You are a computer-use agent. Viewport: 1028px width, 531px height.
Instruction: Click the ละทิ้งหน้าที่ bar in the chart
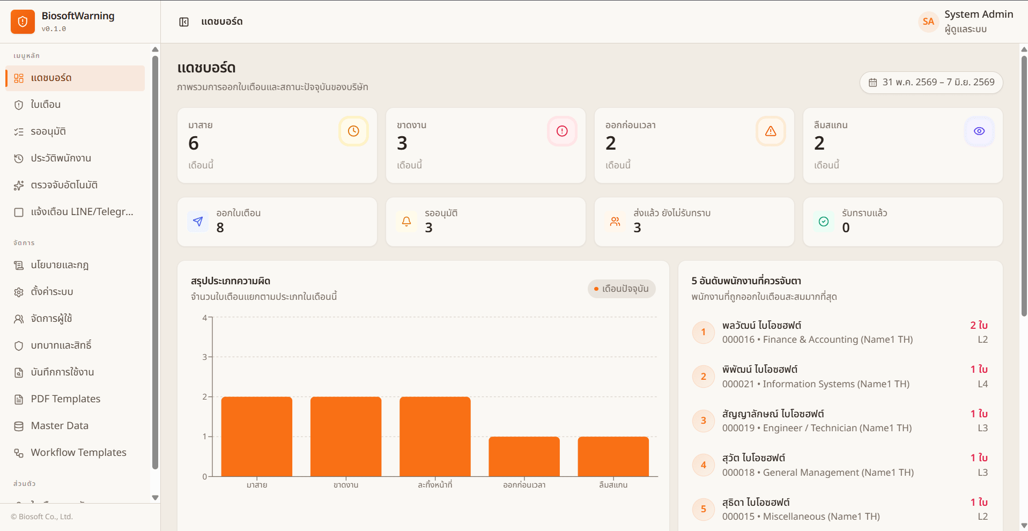pyautogui.click(x=435, y=437)
